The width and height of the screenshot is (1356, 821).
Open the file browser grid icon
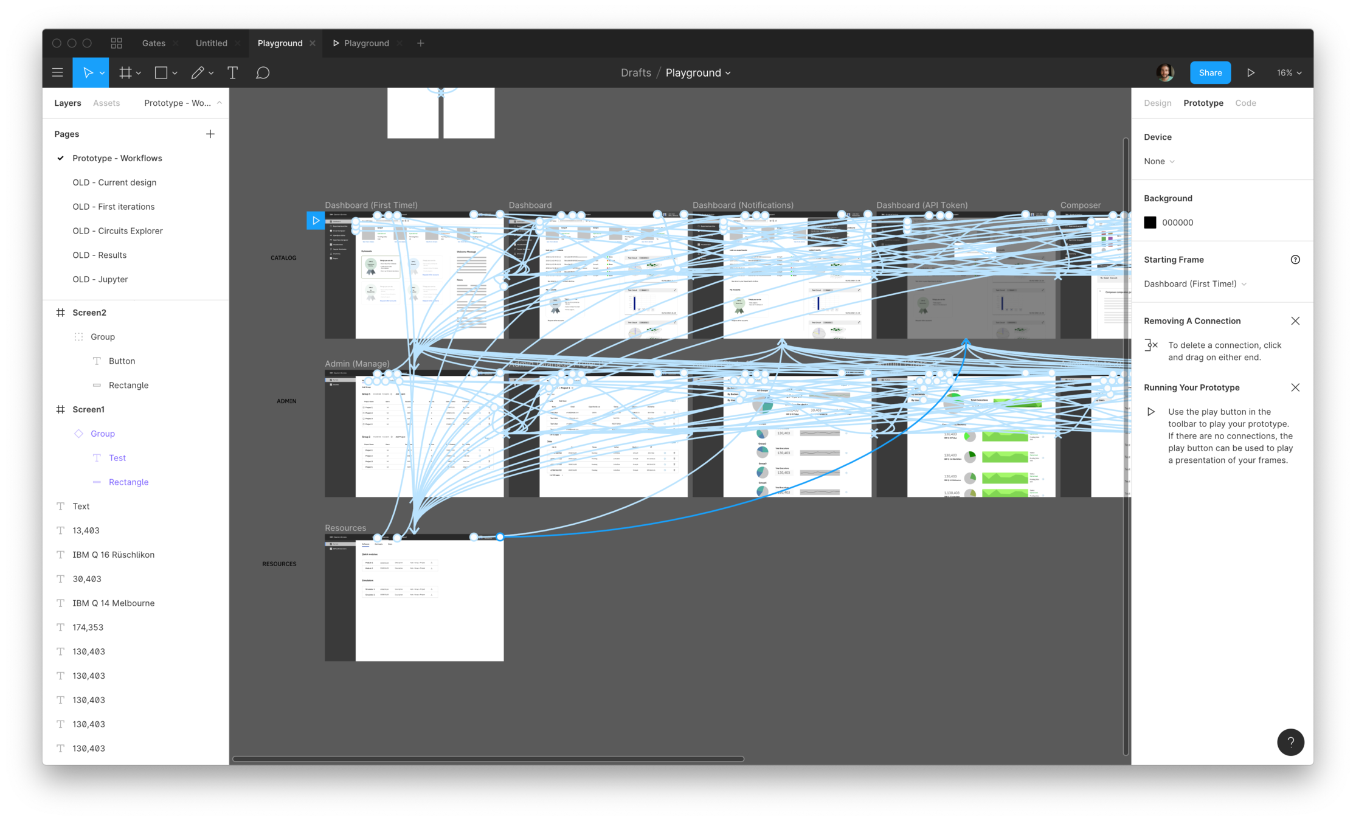116,43
